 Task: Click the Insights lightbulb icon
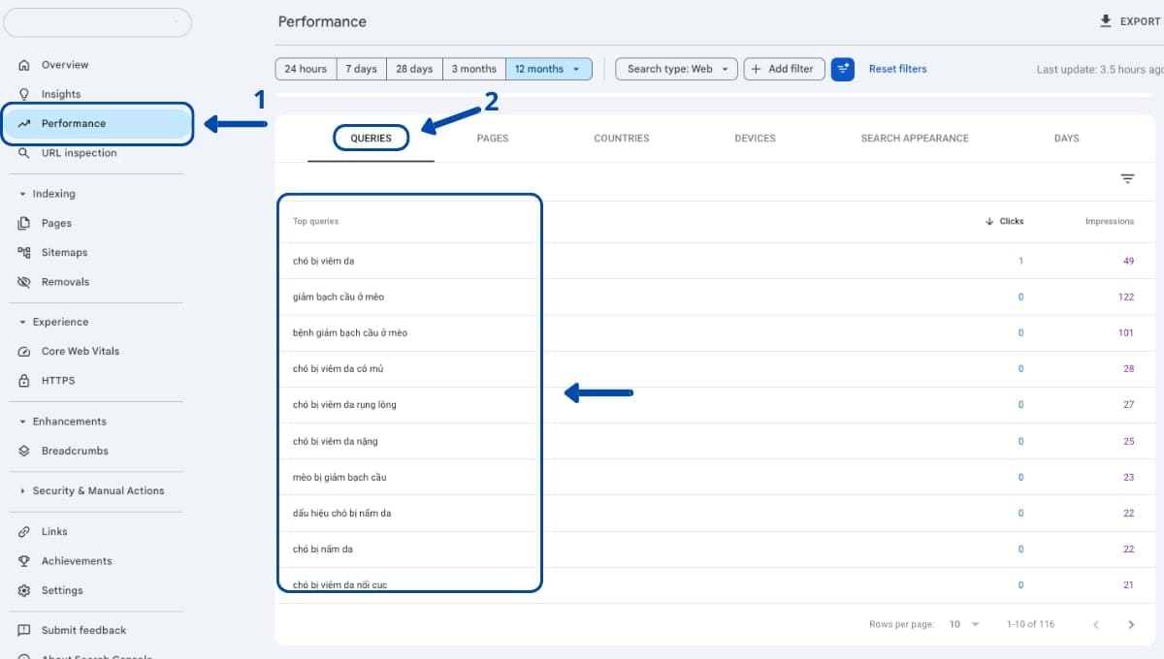pyautogui.click(x=24, y=94)
